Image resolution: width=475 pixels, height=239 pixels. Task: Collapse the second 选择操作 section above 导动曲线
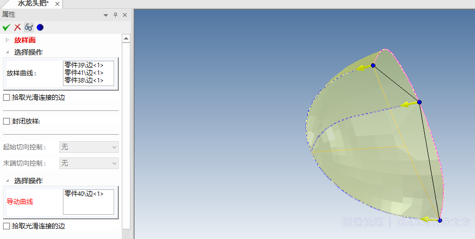(x=8, y=181)
